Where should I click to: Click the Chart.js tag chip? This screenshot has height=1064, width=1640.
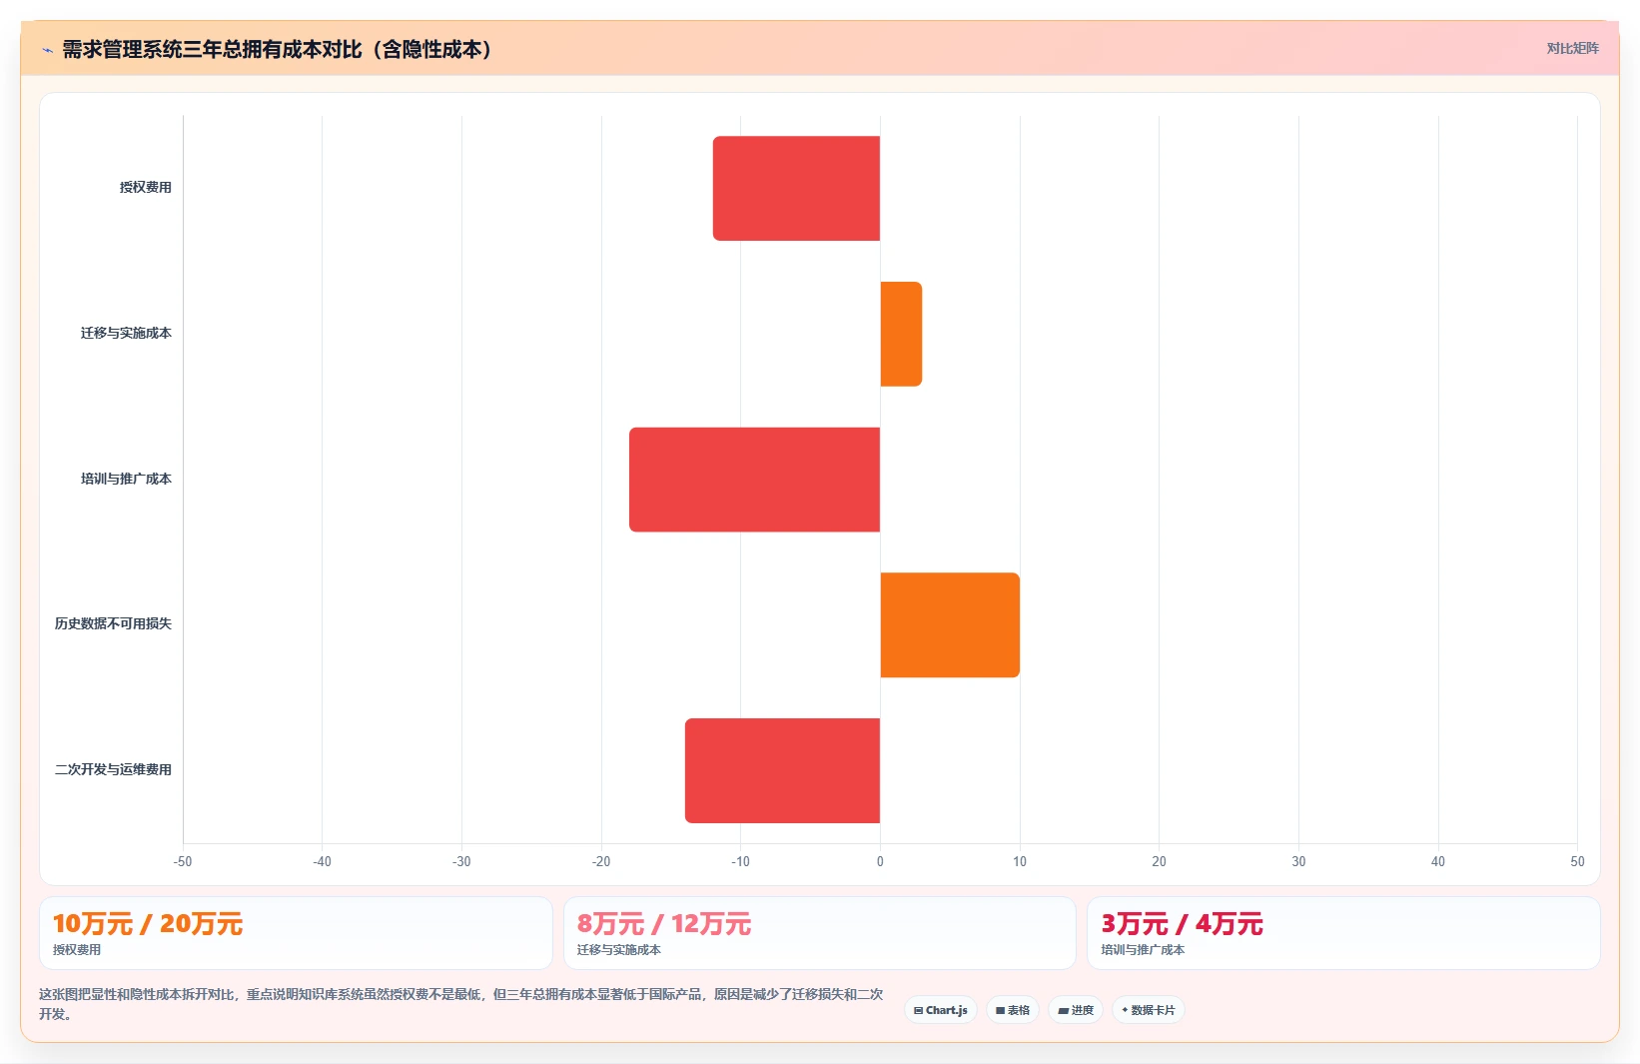[941, 1010]
